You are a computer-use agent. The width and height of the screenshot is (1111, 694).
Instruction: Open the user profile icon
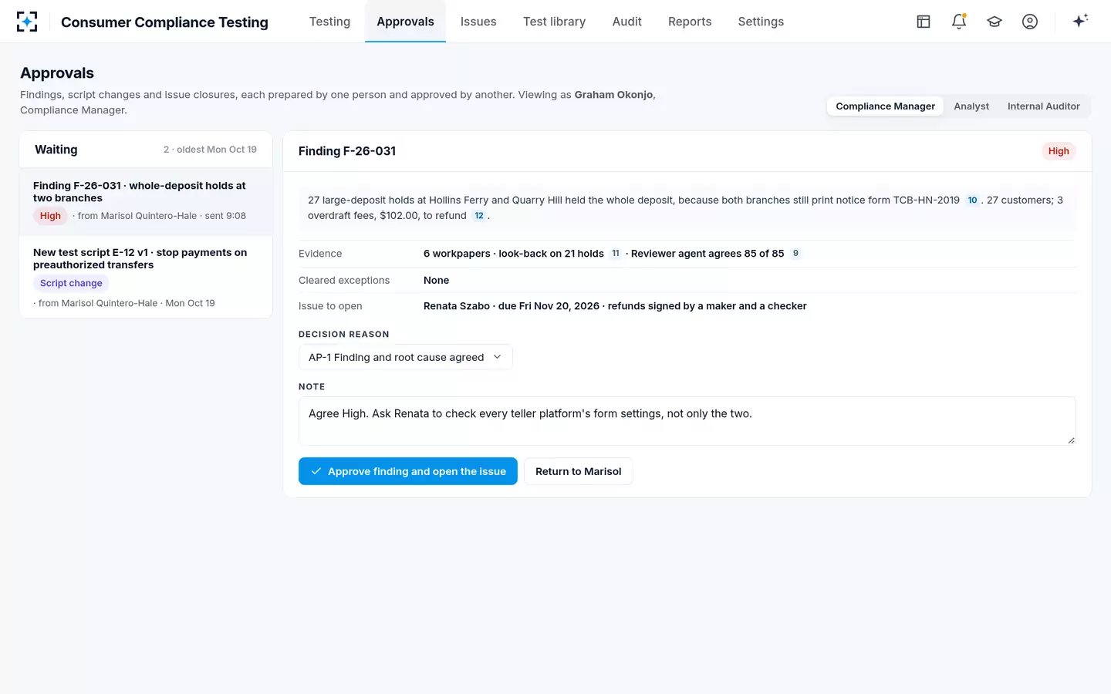(1030, 22)
